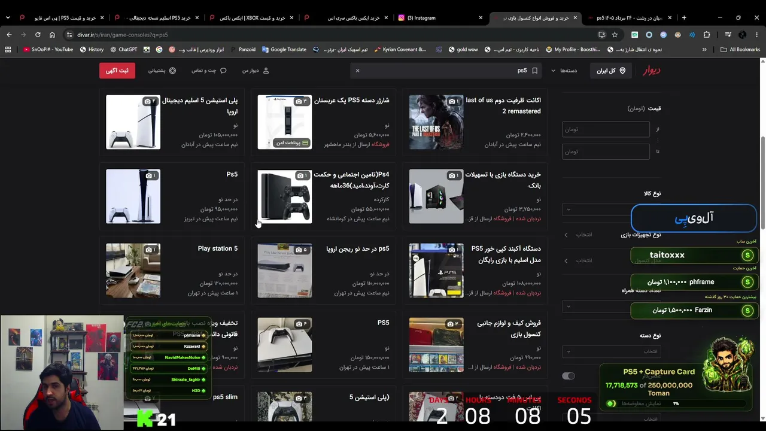This screenshot has width=766, height=431.
Task: Open the دیوار من account menu
Action: pyautogui.click(x=256, y=71)
